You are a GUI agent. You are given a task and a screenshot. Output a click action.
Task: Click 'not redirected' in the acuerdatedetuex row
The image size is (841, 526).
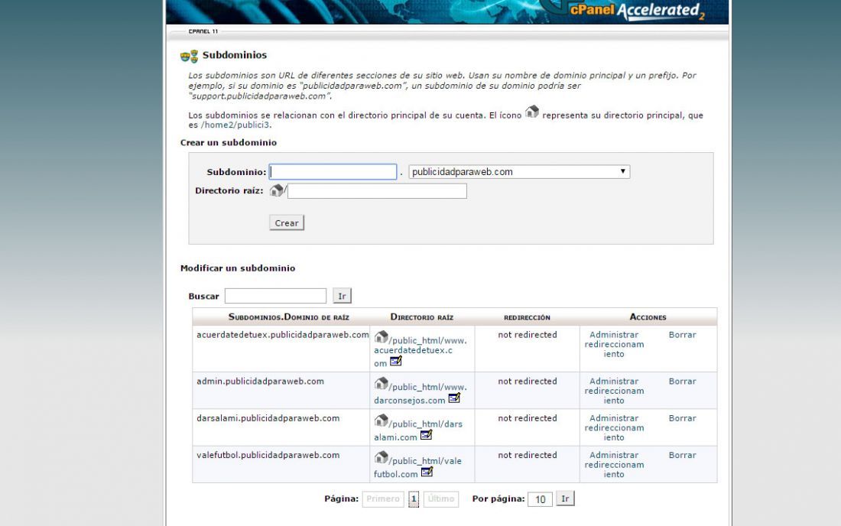coord(528,335)
